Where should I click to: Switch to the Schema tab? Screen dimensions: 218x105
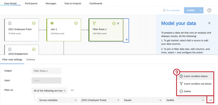(x=31, y=59)
